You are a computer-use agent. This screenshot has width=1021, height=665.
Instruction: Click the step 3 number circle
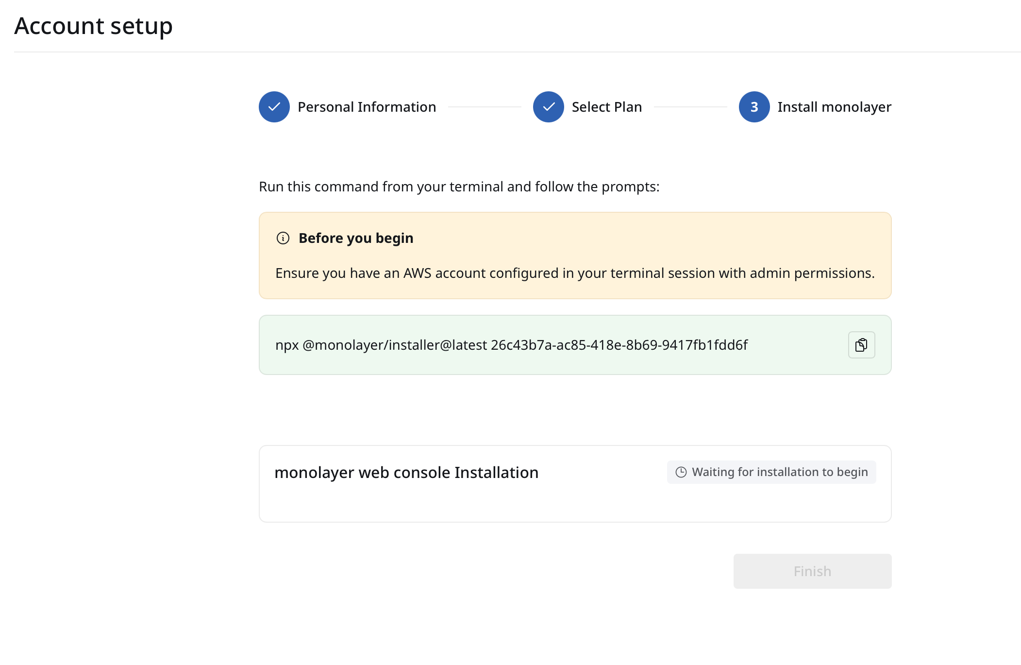click(x=754, y=107)
